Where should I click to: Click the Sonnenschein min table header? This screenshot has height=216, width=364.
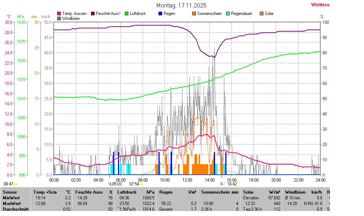(x=220, y=192)
